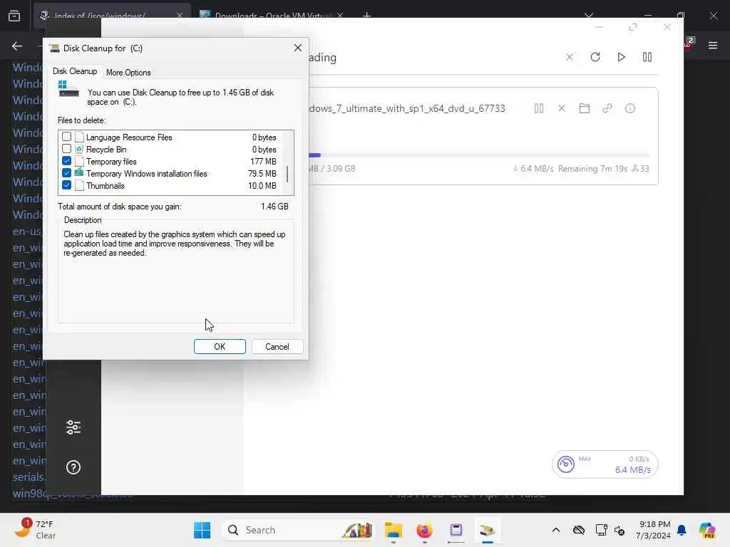Screen dimensions: 730x547
Task: Click the taskbar Search box
Action: click(299, 530)
